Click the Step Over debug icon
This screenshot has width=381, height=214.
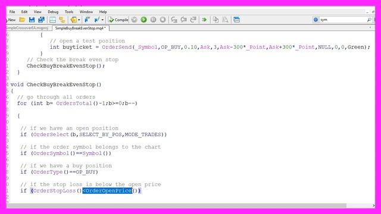point(183,20)
